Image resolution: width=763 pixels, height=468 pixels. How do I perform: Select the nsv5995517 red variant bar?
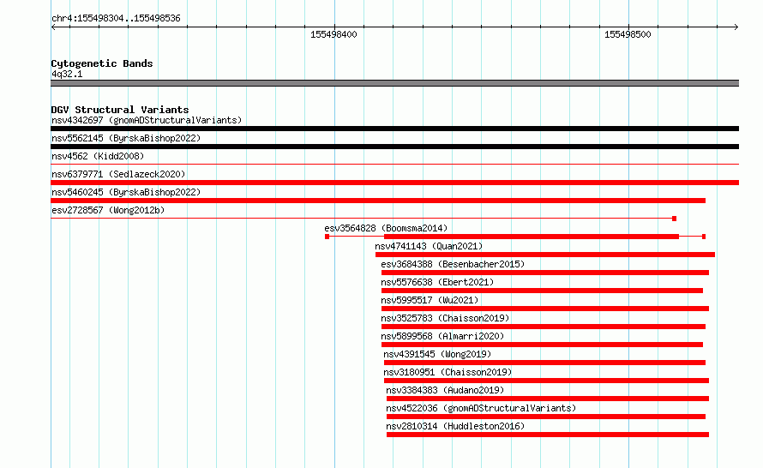(x=545, y=309)
